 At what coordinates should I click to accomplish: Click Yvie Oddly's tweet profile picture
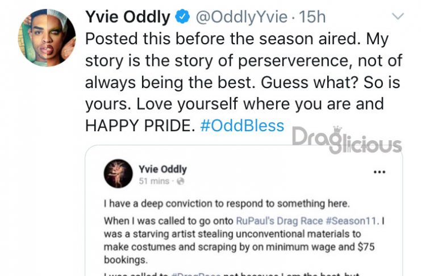point(47,38)
